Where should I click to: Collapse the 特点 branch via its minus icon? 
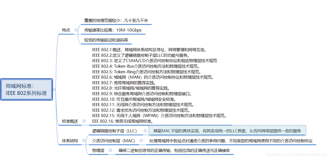(76, 30)
